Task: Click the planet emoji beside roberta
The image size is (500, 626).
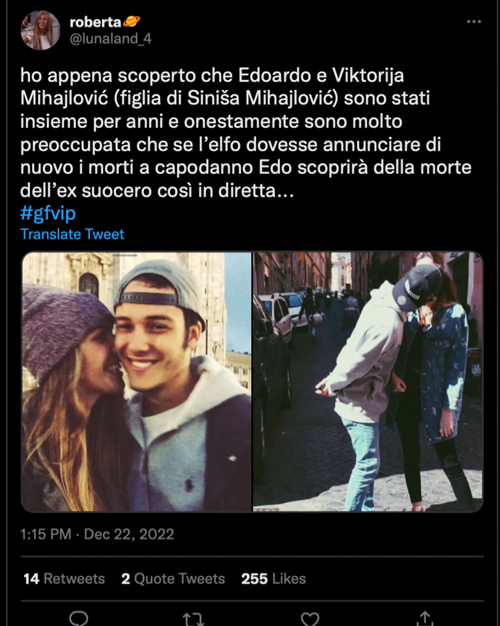Action: [132, 21]
